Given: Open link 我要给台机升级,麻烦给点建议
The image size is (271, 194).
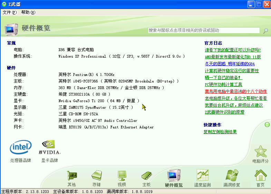Looking at the screenshot, I should pyautogui.click(x=234, y=105).
